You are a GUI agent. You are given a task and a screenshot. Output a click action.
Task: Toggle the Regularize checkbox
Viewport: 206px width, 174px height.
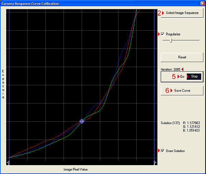pos(163,34)
